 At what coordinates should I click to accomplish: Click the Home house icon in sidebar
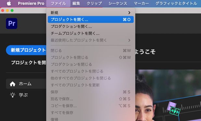[x=13, y=84]
